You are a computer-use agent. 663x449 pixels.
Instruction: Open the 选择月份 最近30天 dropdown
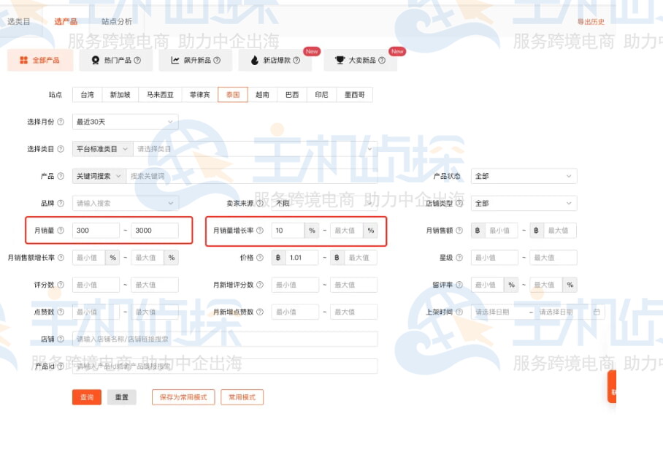pos(124,121)
